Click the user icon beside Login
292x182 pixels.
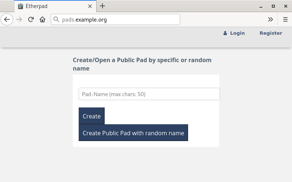point(225,33)
